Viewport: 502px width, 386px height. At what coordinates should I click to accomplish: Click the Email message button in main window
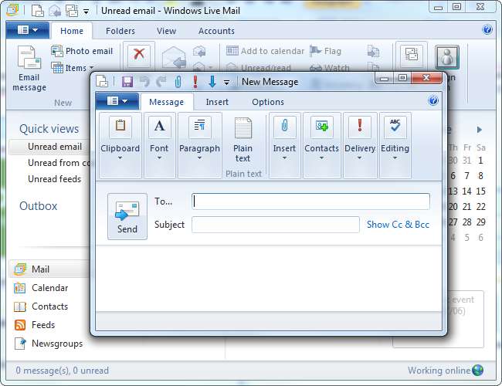click(x=29, y=69)
